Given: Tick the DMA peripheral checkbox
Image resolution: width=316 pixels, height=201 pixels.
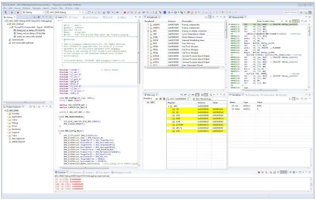Looking at the screenshot, I should pos(148,37).
